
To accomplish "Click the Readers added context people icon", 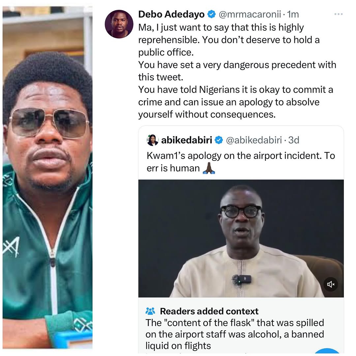I will click(150, 311).
